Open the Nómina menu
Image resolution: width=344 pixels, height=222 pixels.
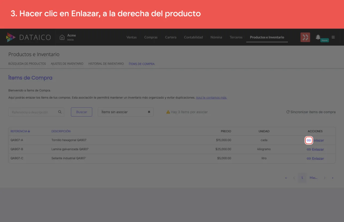[x=216, y=37]
